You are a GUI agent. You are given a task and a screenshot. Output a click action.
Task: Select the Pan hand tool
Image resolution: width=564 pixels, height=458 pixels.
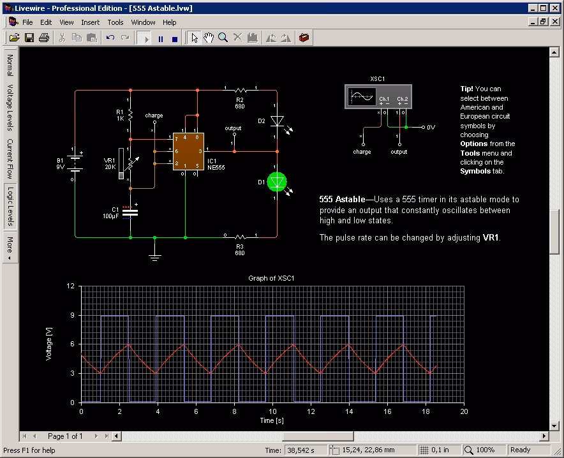[209, 38]
